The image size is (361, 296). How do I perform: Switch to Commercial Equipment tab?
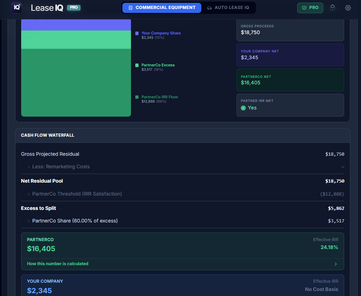coord(162,8)
